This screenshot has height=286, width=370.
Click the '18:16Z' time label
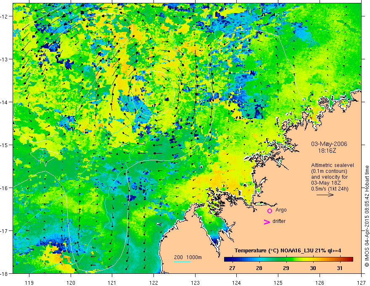[327, 151]
